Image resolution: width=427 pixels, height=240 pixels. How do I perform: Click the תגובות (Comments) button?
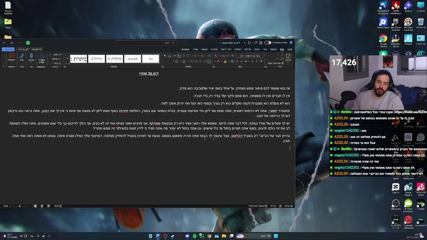pyautogui.click(x=36, y=49)
